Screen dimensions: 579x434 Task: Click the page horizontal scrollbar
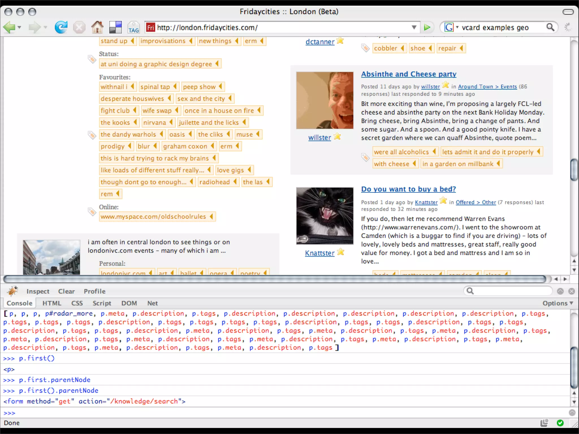coord(274,279)
